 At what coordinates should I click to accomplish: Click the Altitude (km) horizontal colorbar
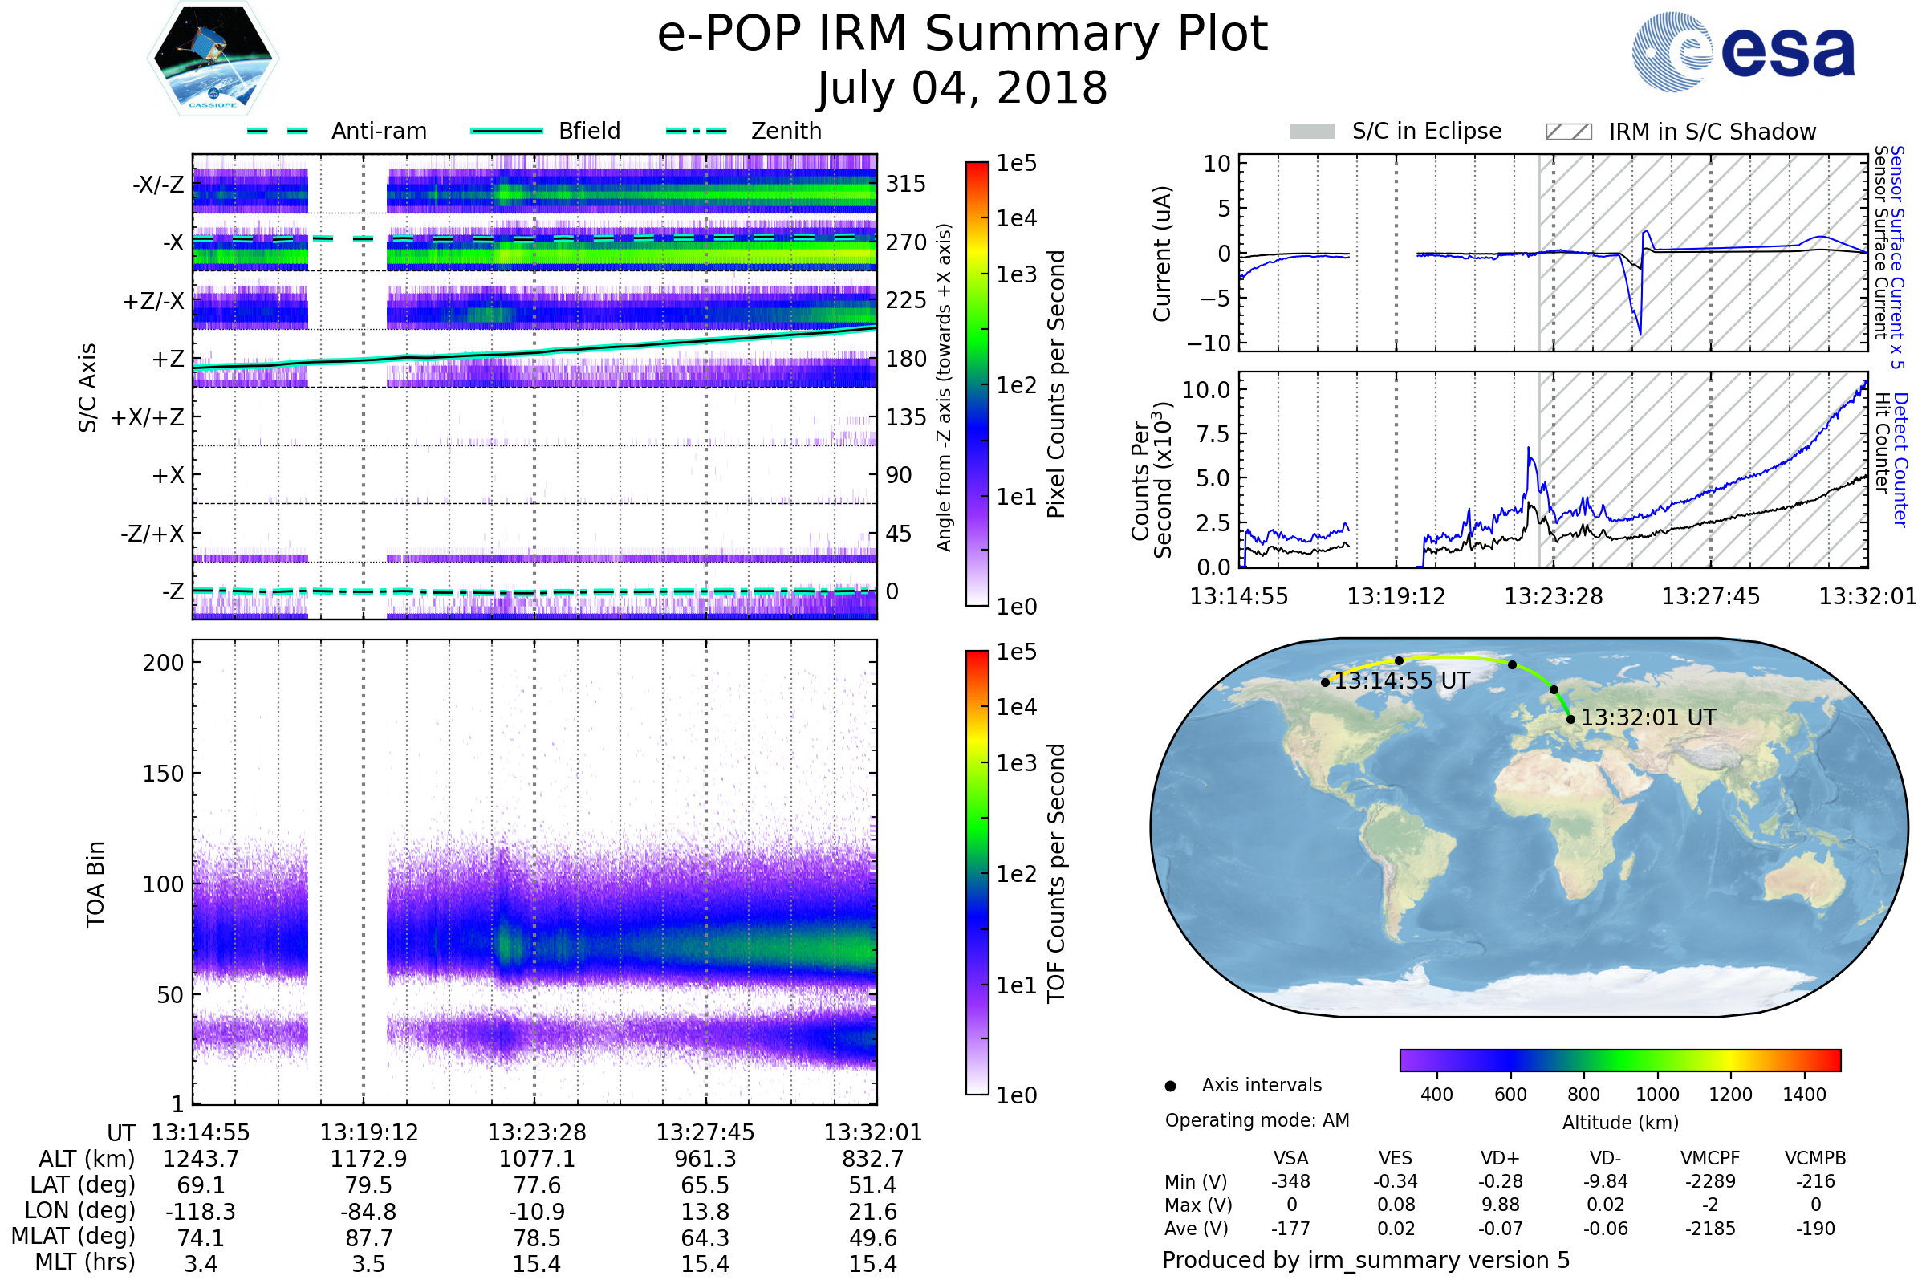click(x=1619, y=1059)
